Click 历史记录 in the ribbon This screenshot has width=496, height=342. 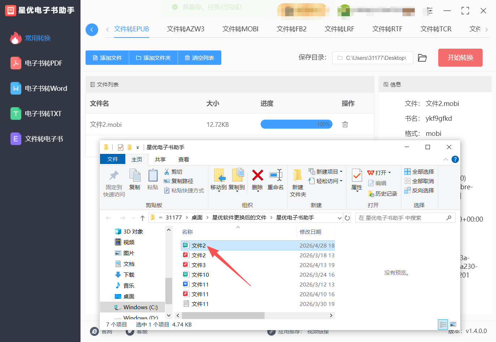pos(383,194)
